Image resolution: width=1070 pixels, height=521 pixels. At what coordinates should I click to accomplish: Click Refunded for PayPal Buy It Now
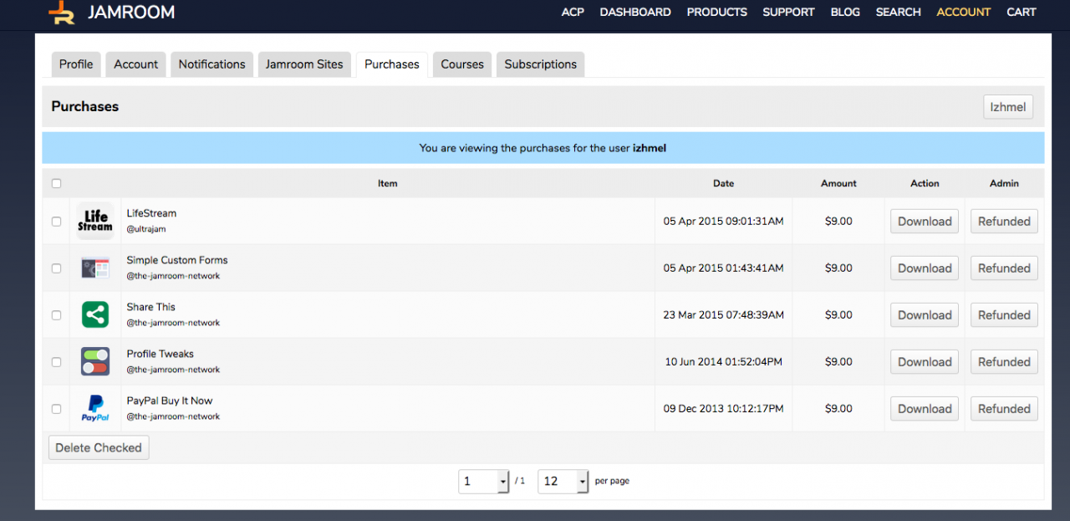[x=1004, y=409]
